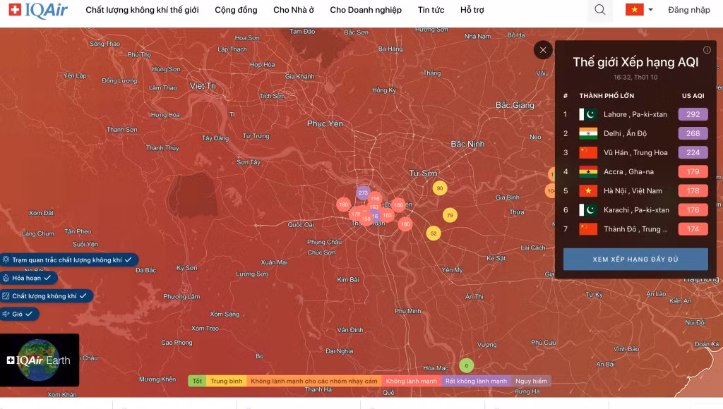Click the THÀNH PHỐ LỚN column header
This screenshot has height=409, width=723.
tap(607, 96)
